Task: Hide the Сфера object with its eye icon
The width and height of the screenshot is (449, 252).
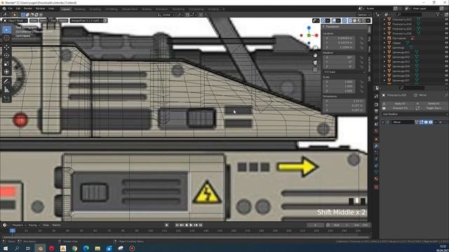Action: pyautogui.click(x=446, y=43)
